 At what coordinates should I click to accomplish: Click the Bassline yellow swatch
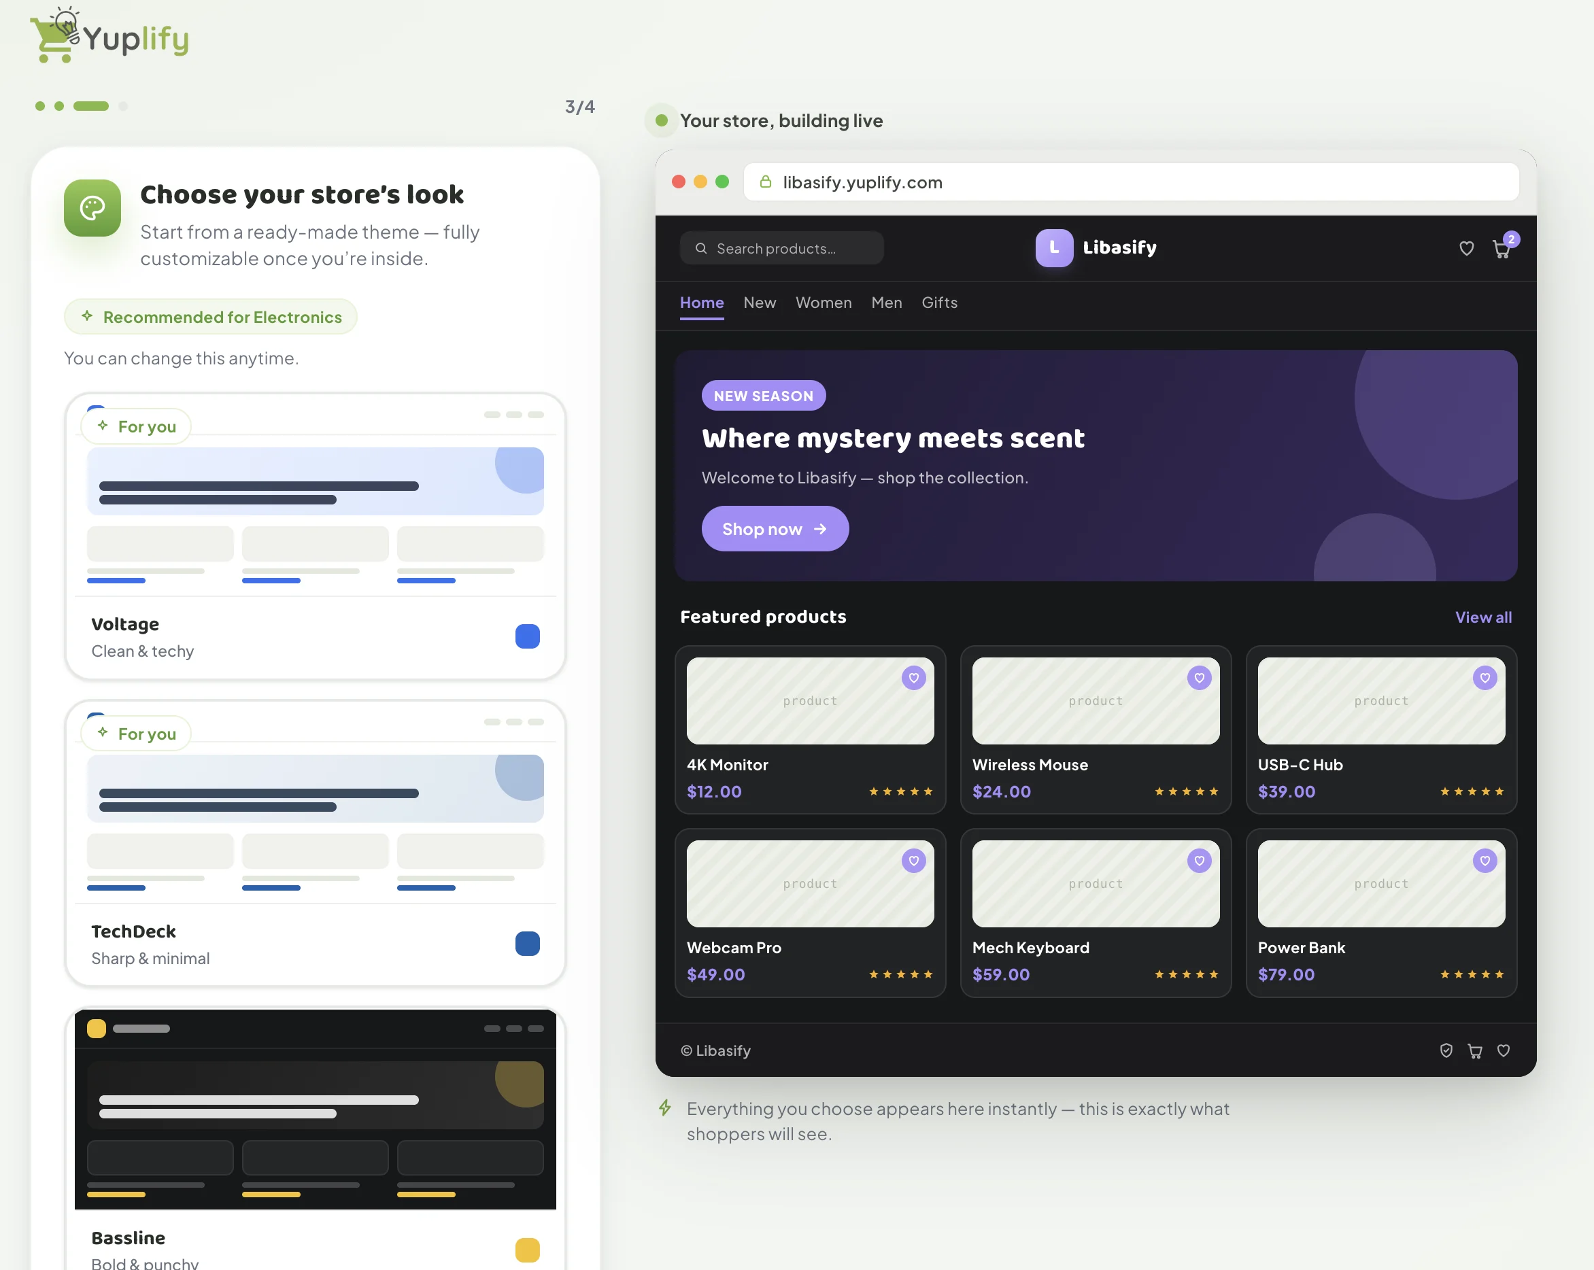click(527, 1250)
